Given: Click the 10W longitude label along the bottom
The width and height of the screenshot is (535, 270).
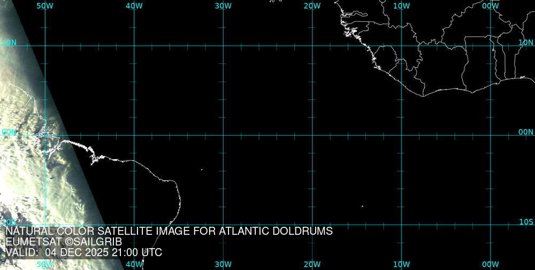Looking at the screenshot, I should pyautogui.click(x=401, y=264).
